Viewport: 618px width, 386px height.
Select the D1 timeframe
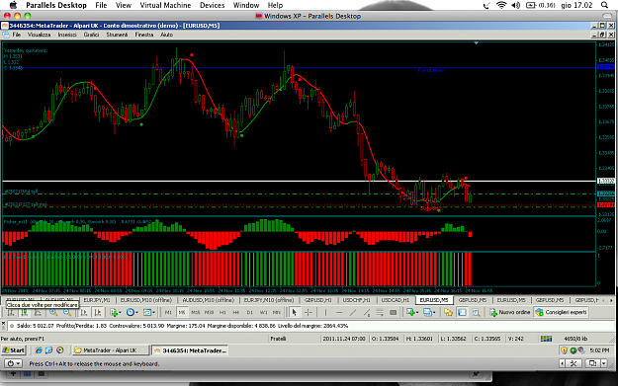click(x=250, y=312)
